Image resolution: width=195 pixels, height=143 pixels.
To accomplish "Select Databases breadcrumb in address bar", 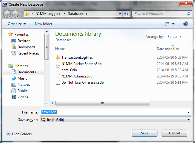I will pyautogui.click(x=75, y=14).
